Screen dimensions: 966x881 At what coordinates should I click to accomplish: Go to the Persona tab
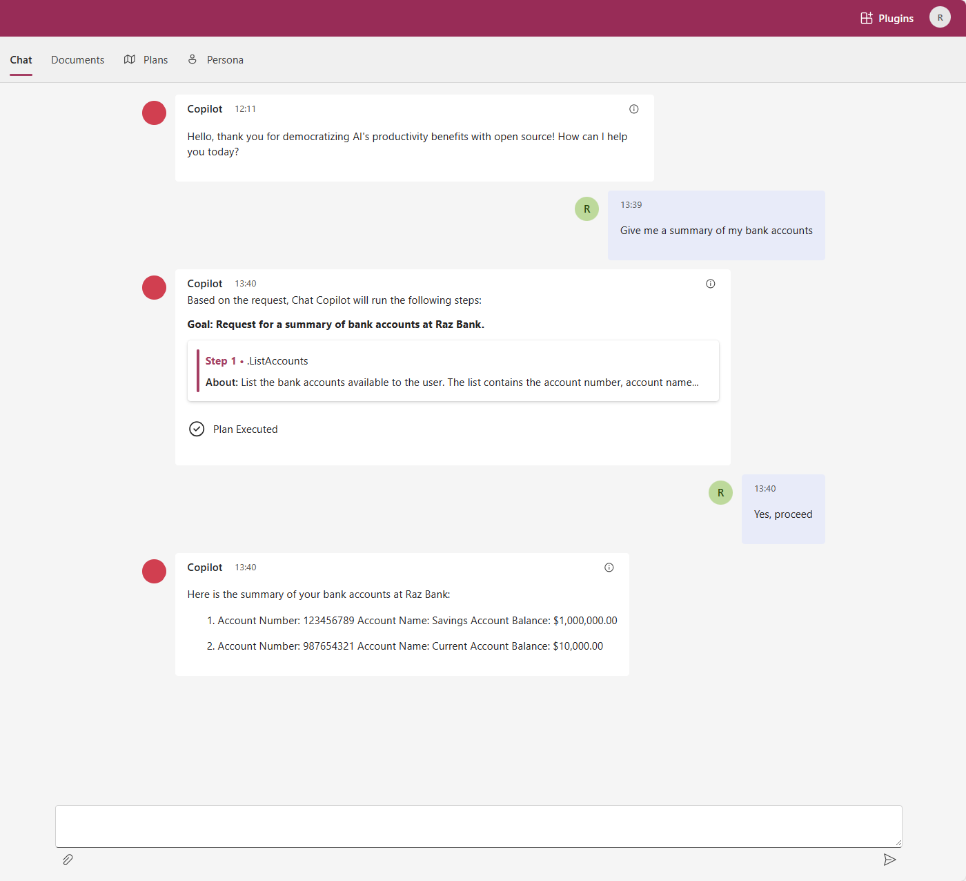pos(216,60)
